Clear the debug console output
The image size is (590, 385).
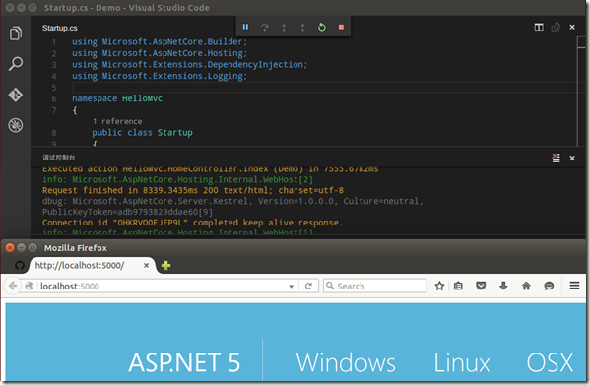[x=556, y=158]
